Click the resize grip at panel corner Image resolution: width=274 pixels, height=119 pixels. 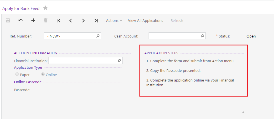[x=243, y=112]
